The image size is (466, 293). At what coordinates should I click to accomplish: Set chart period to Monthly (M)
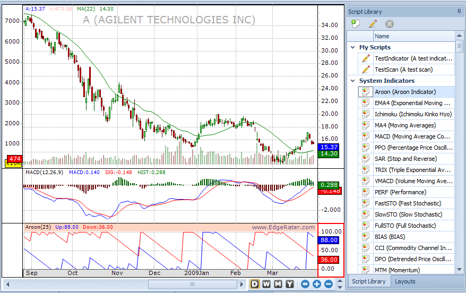(278, 284)
